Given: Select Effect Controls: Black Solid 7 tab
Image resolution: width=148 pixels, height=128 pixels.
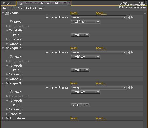Looking at the screenshot, I should [42, 3].
